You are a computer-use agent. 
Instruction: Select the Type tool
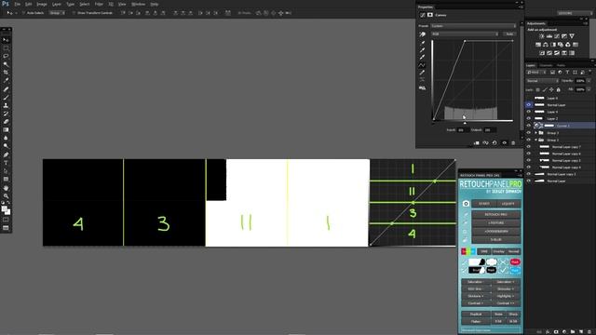(6, 163)
